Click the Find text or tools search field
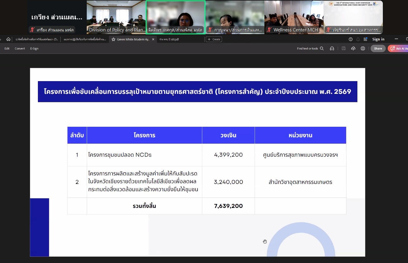408x263 pixels. coord(310,49)
